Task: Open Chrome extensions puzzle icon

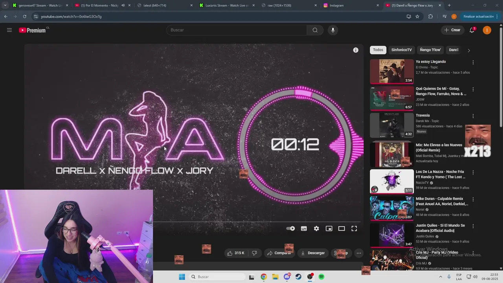Action: point(430,17)
